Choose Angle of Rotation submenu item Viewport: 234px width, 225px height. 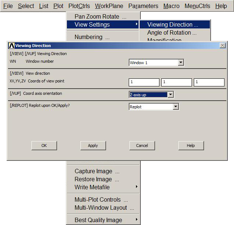(x=172, y=32)
